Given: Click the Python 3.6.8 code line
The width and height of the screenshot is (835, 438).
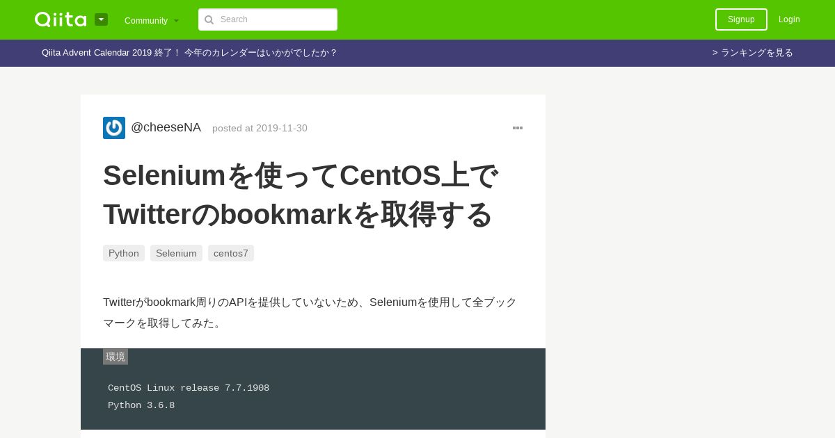Looking at the screenshot, I should tap(141, 405).
